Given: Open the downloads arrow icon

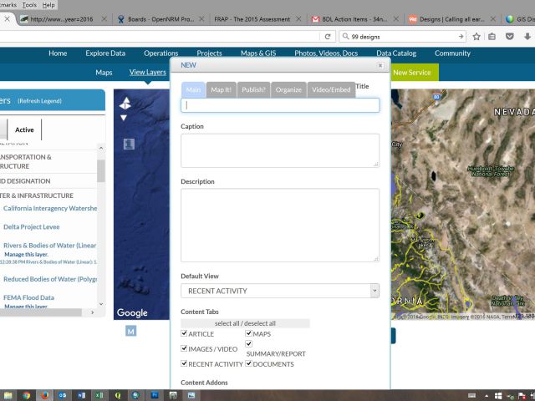Looking at the screenshot, I should tap(527, 37).
